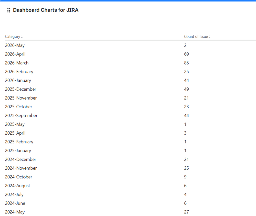256x216 pixels.
Task: Select the 2024-July category cell
Action: point(14,195)
